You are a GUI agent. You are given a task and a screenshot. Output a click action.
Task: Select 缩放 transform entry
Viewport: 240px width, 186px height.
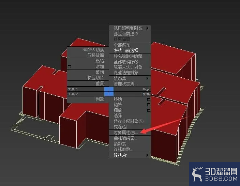(x=130, y=110)
